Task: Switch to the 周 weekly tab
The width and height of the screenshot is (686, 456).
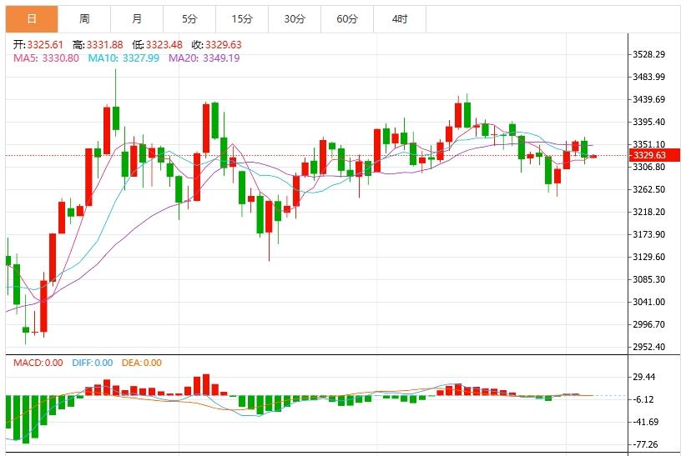Action: 84,18
